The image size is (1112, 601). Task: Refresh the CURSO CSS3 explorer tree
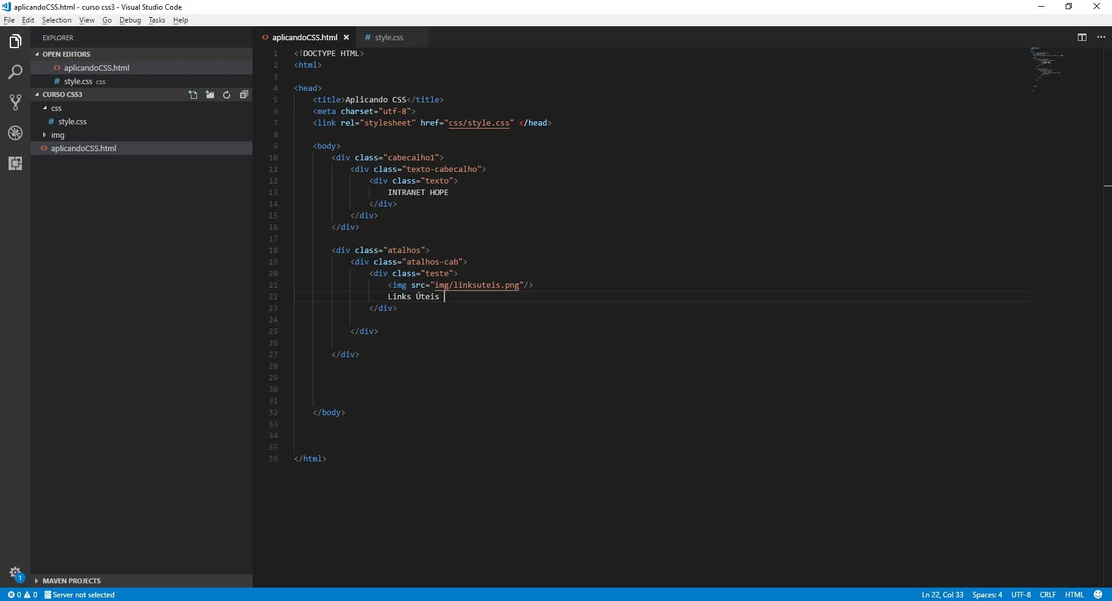click(227, 94)
